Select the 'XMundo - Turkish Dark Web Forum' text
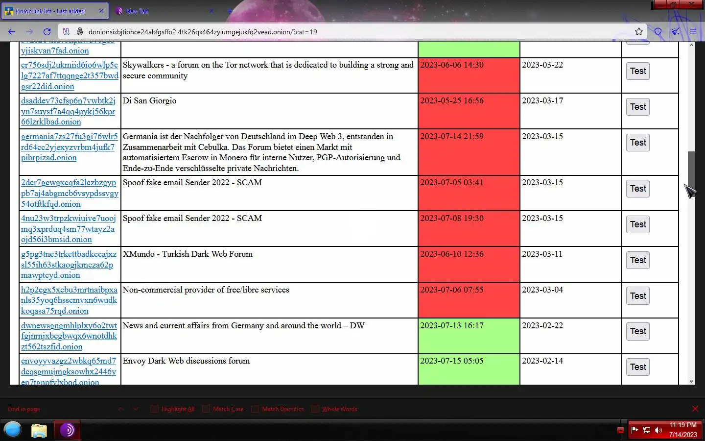 pos(188,254)
